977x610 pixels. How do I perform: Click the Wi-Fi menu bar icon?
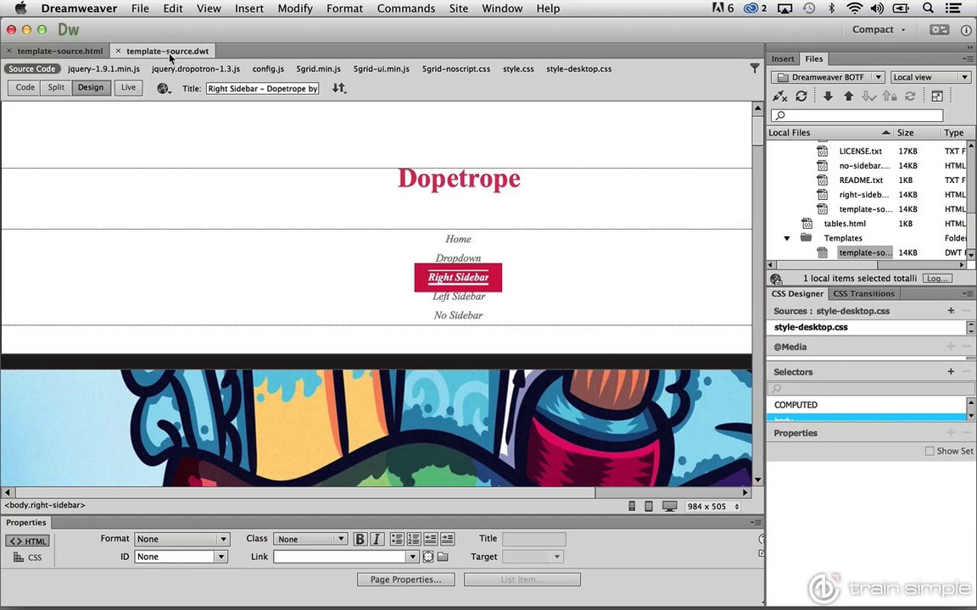click(854, 8)
